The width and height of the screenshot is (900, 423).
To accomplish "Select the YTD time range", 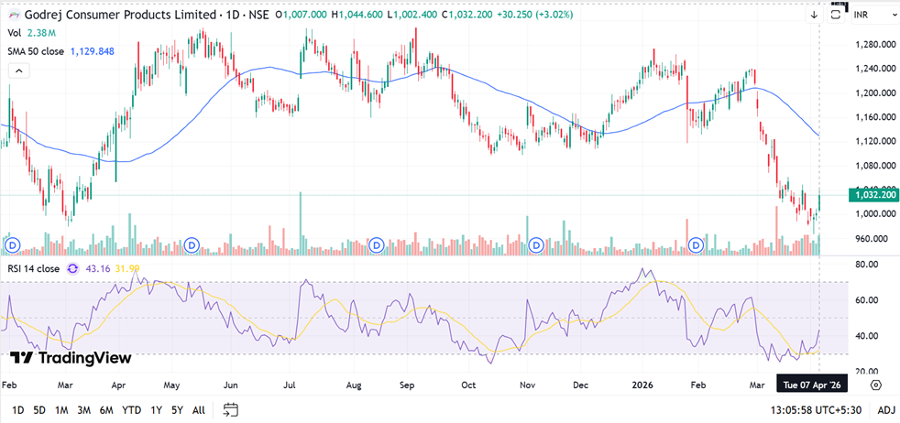I will click(131, 409).
